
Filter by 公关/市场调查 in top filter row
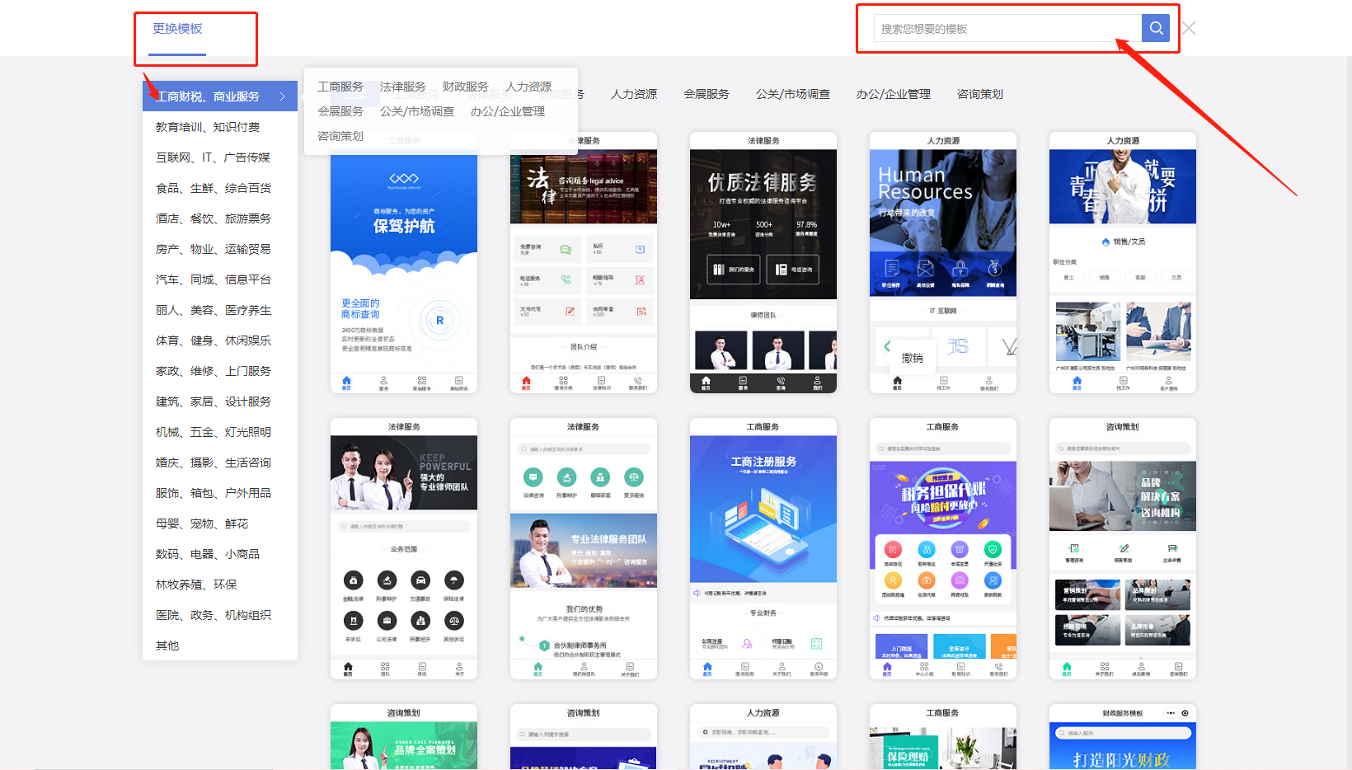793,94
